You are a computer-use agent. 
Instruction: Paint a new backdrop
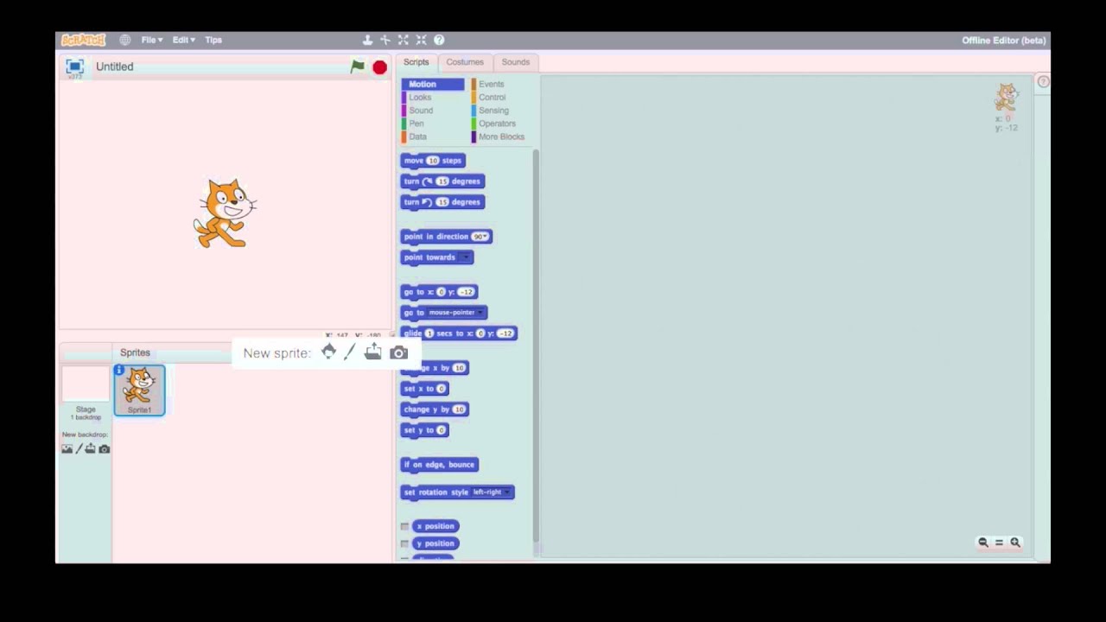pyautogui.click(x=79, y=449)
